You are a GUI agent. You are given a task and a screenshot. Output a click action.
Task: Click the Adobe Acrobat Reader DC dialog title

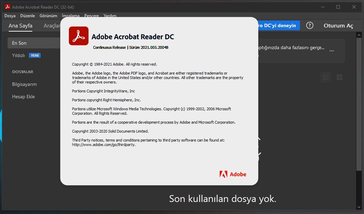pyautogui.click(x=133, y=37)
